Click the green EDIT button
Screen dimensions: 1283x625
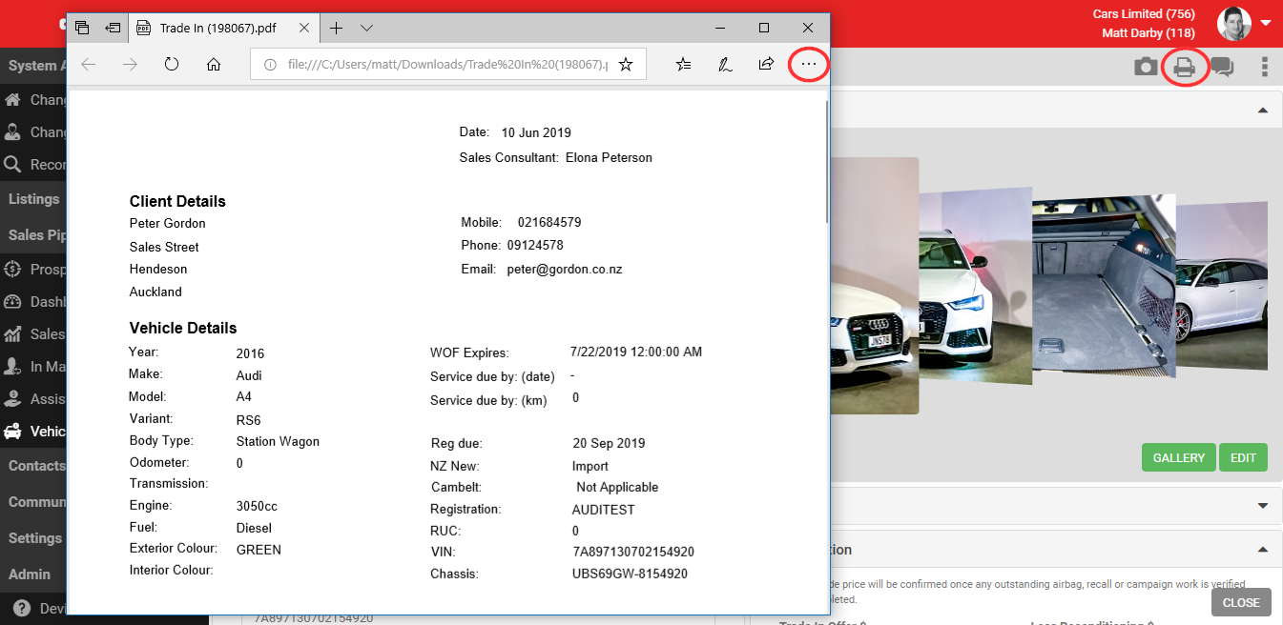click(x=1243, y=457)
